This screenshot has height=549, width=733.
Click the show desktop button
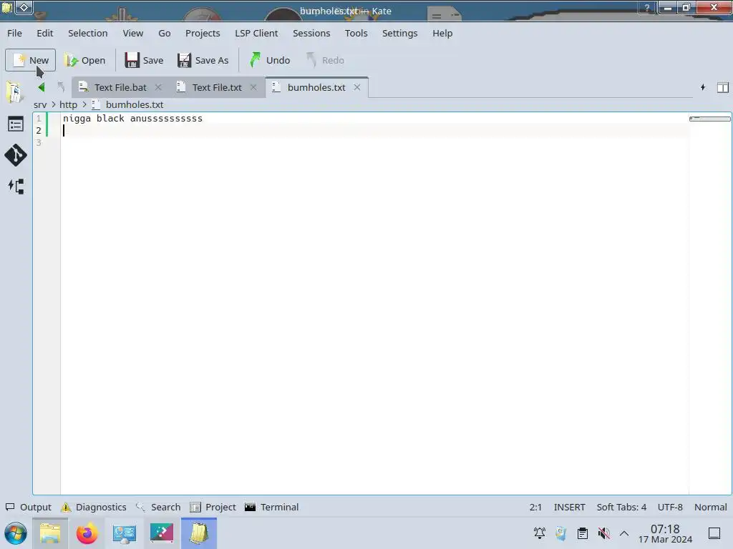tap(714, 533)
